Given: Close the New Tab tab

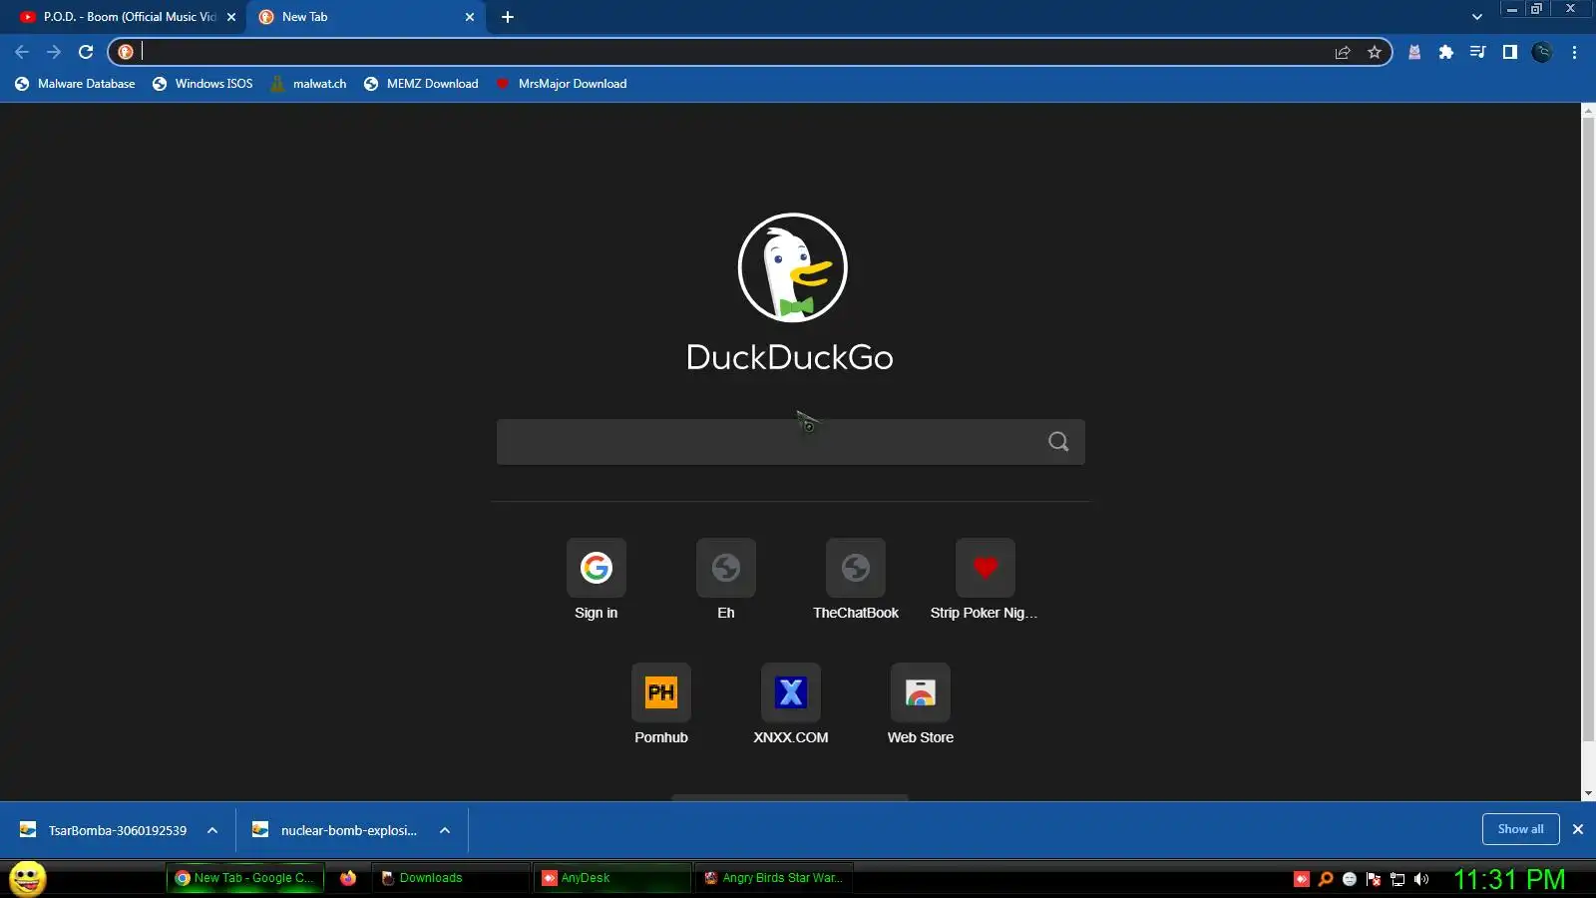Looking at the screenshot, I should pyautogui.click(x=470, y=17).
